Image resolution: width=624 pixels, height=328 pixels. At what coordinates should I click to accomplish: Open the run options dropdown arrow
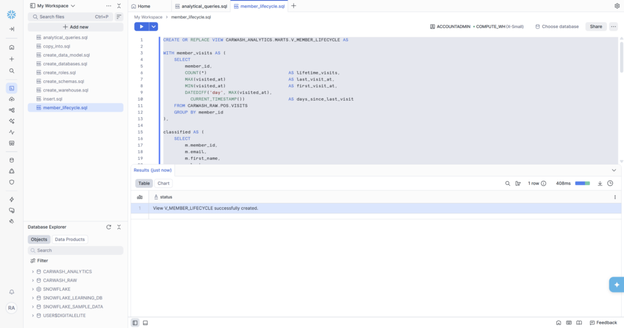(x=154, y=27)
